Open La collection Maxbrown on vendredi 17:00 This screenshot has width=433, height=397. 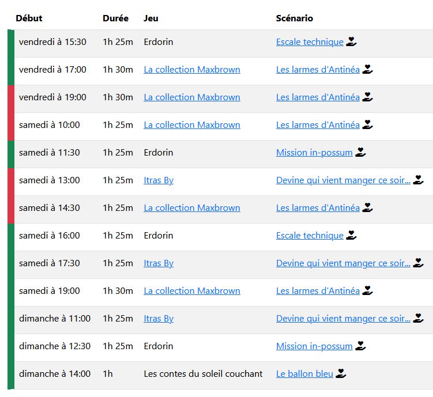192,70
